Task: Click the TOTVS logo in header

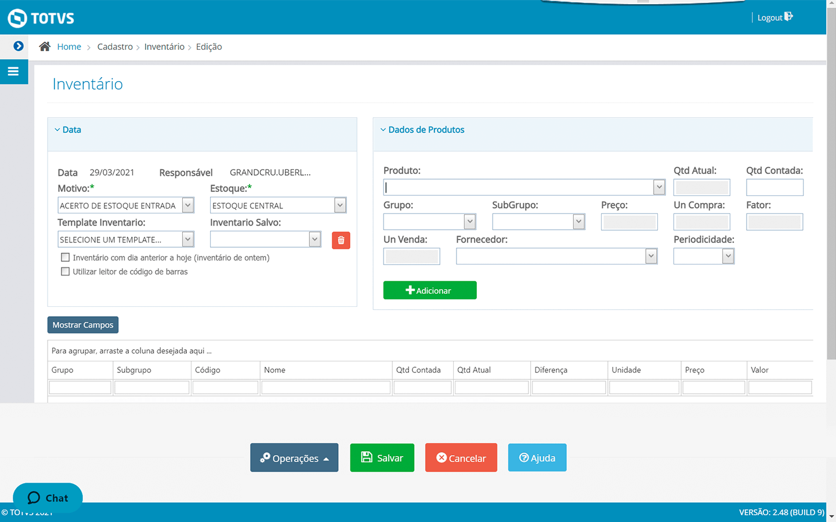Action: [41, 18]
